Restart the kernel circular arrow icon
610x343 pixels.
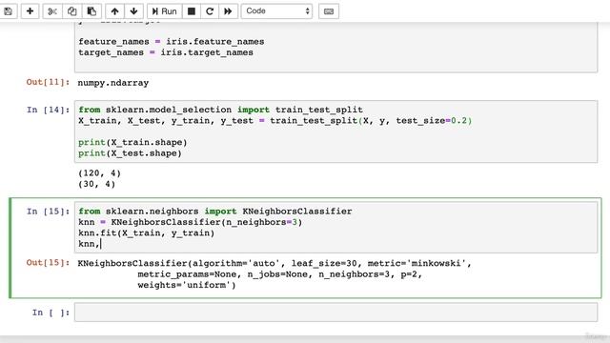click(x=210, y=11)
